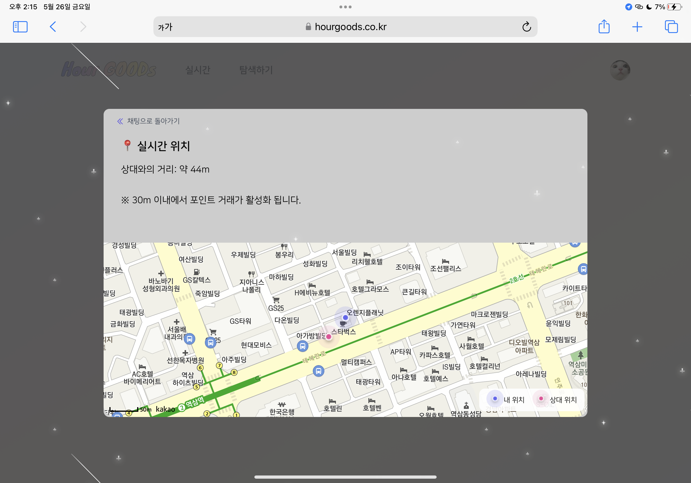
Task: Tap the kakao map logo
Action: pyautogui.click(x=165, y=409)
